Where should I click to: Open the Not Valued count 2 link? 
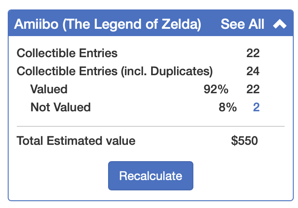tap(256, 107)
